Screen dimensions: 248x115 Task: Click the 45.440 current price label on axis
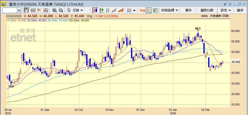click(236, 62)
